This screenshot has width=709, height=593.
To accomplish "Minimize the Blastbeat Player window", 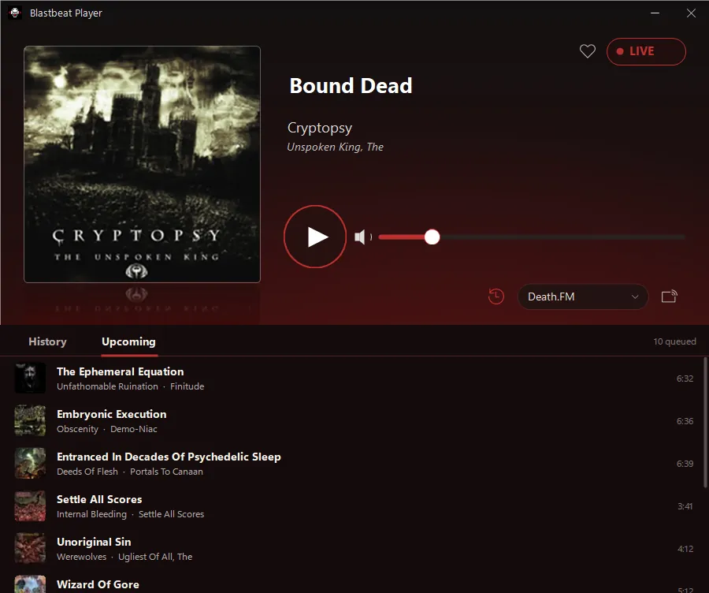I will 655,13.
